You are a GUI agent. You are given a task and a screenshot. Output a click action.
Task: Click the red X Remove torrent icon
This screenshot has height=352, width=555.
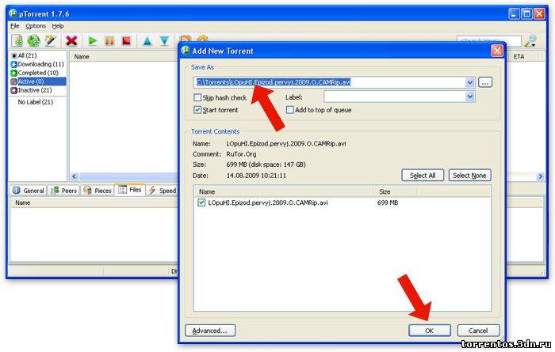(x=72, y=40)
